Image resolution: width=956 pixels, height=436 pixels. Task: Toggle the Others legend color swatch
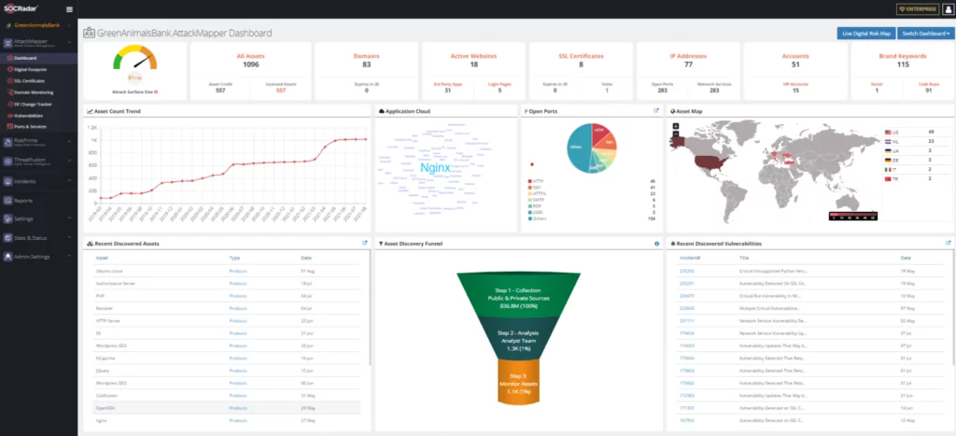coord(529,218)
